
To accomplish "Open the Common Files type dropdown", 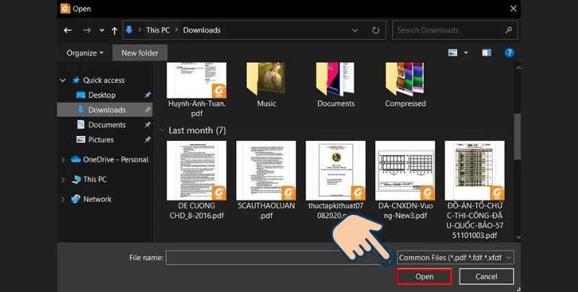I will coord(456,258).
